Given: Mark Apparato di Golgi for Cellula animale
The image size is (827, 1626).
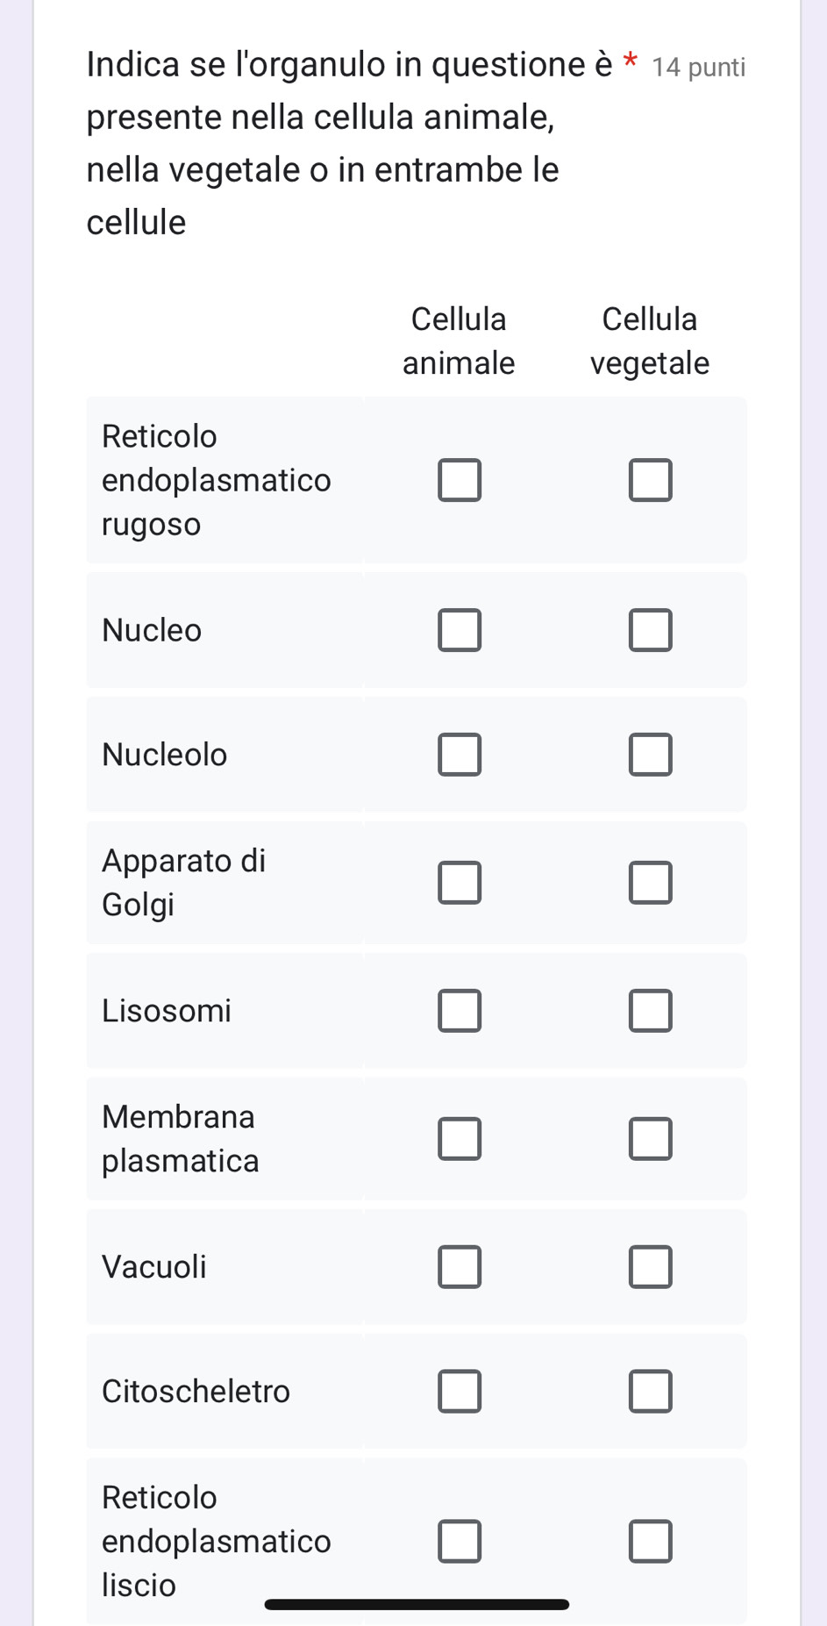Looking at the screenshot, I should (460, 883).
